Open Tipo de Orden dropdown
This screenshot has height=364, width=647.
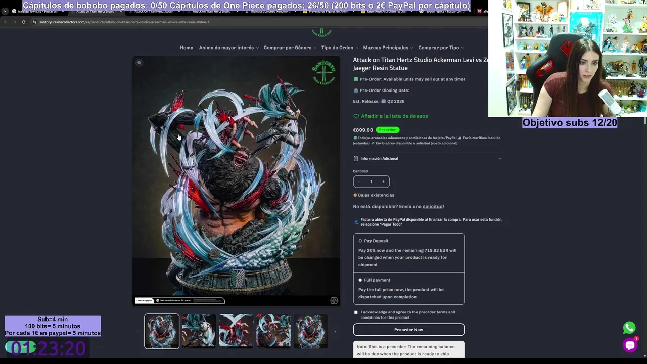(340, 48)
